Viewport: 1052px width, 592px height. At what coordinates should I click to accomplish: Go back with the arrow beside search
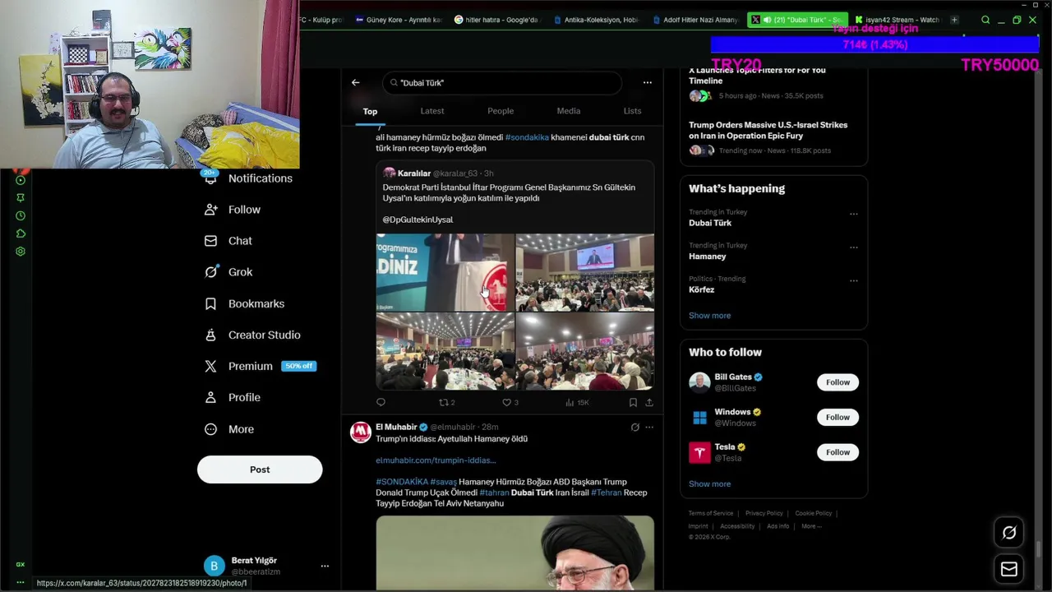click(x=355, y=82)
